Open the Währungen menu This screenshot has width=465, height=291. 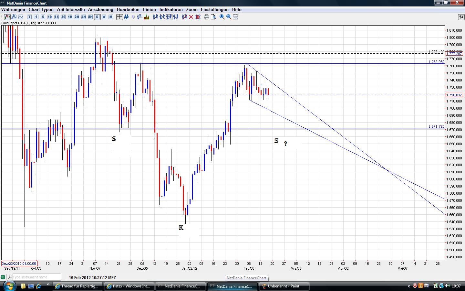point(13,9)
